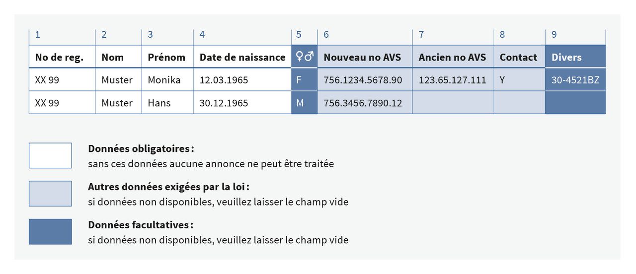
Task: Click the 'Prénom' column header
Action: (166, 57)
